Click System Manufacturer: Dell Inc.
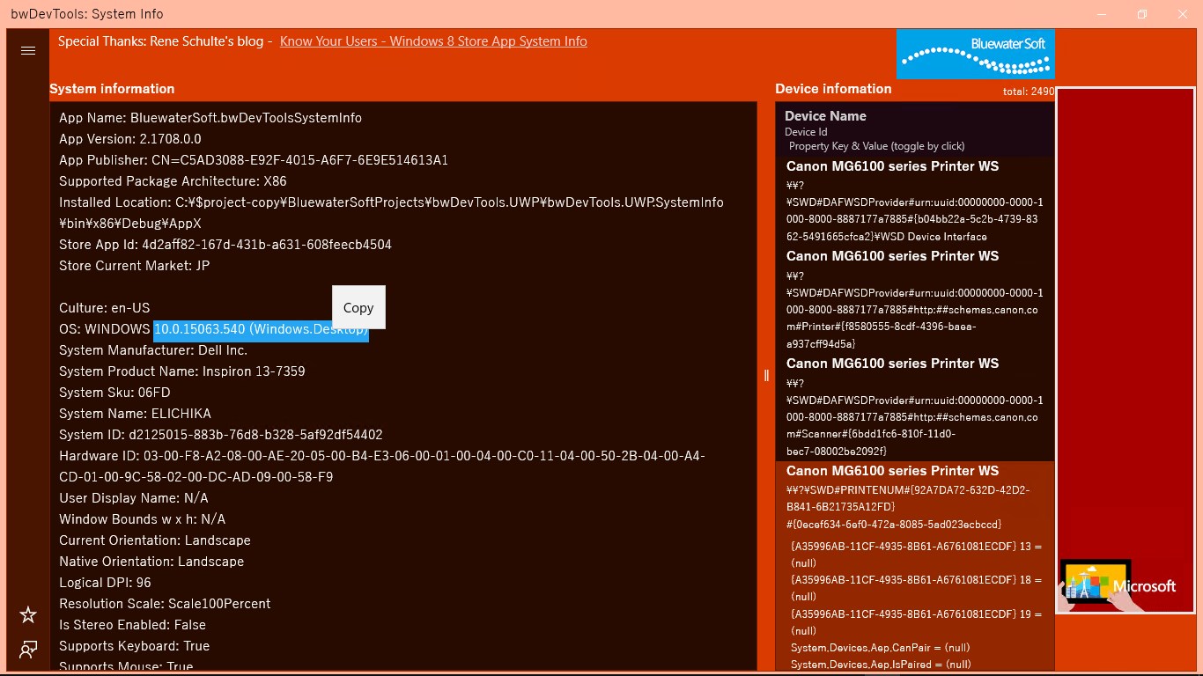This screenshot has width=1203, height=676. [153, 350]
